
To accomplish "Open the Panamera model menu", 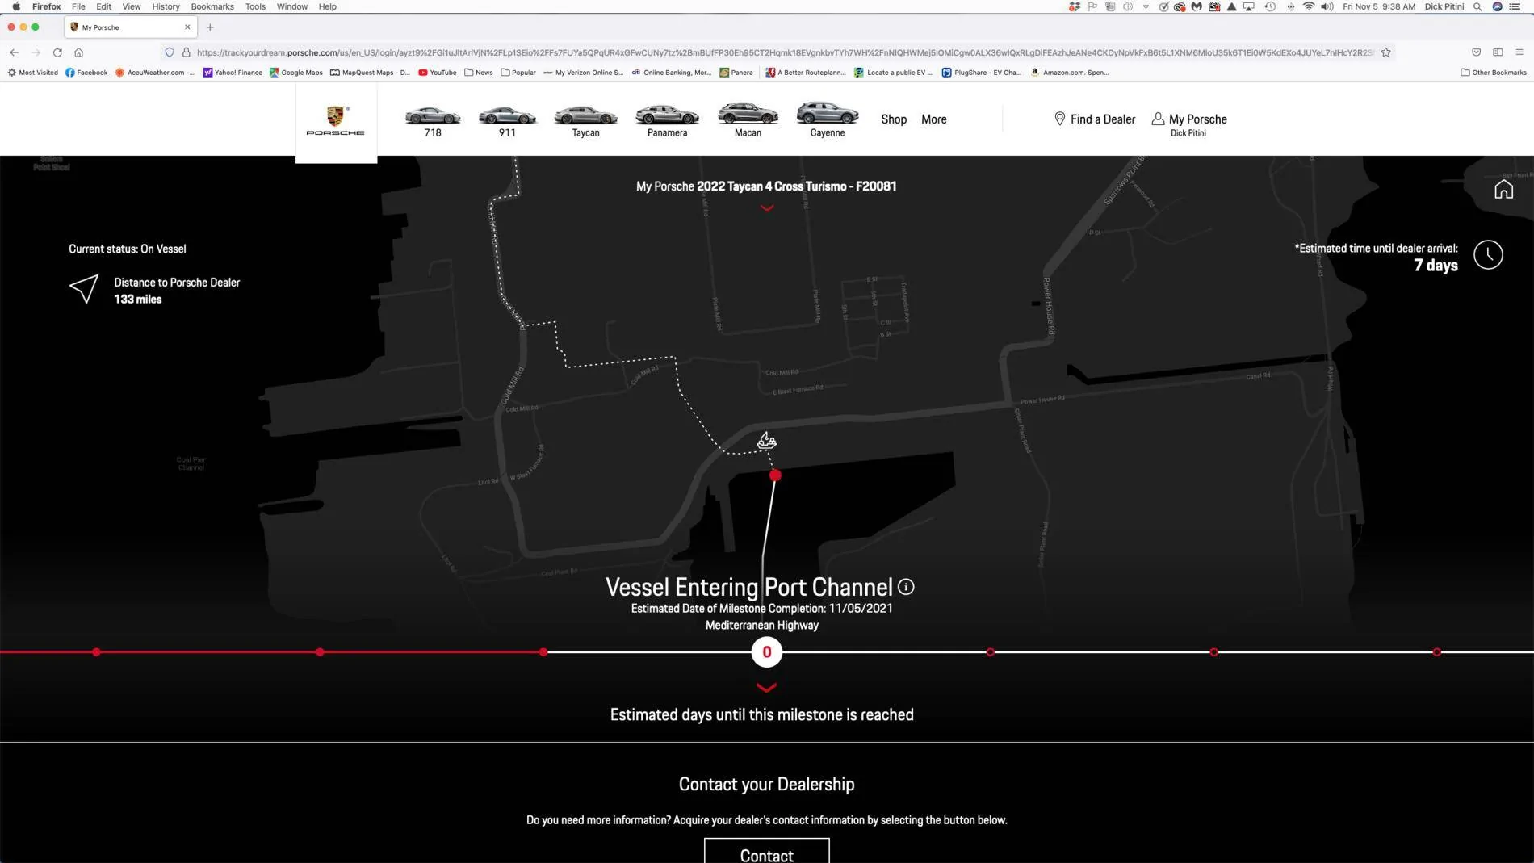I will pyautogui.click(x=667, y=120).
